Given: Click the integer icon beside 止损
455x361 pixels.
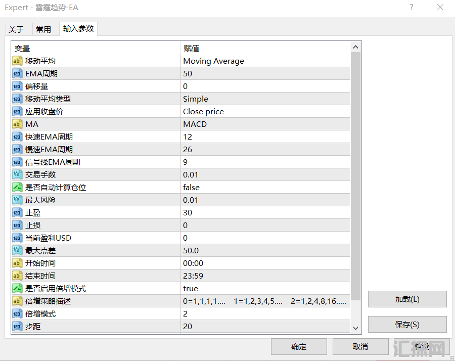Looking at the screenshot, I should click(17, 225).
